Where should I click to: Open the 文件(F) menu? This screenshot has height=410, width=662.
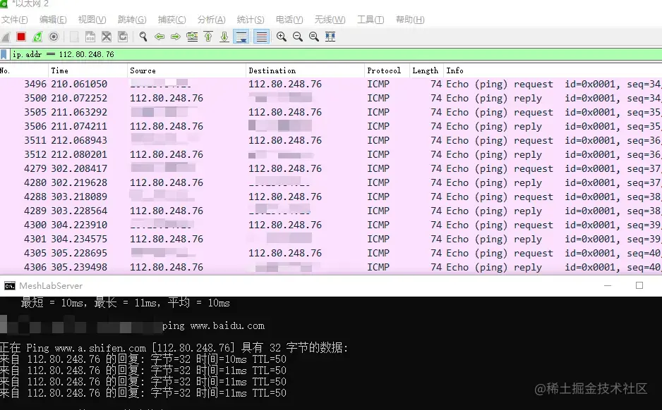coord(15,20)
